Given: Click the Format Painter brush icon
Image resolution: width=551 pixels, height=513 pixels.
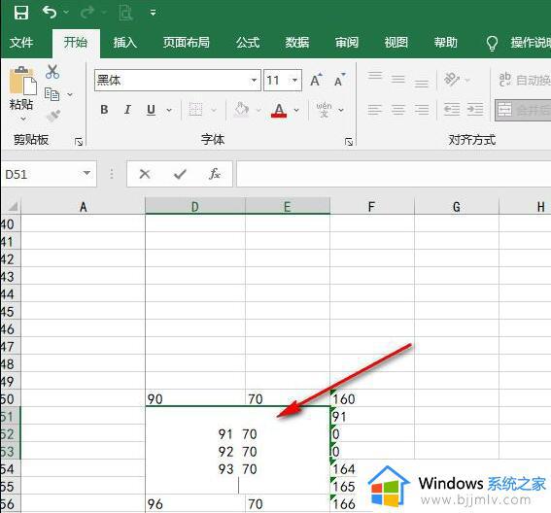Looking at the screenshot, I should click(53, 116).
